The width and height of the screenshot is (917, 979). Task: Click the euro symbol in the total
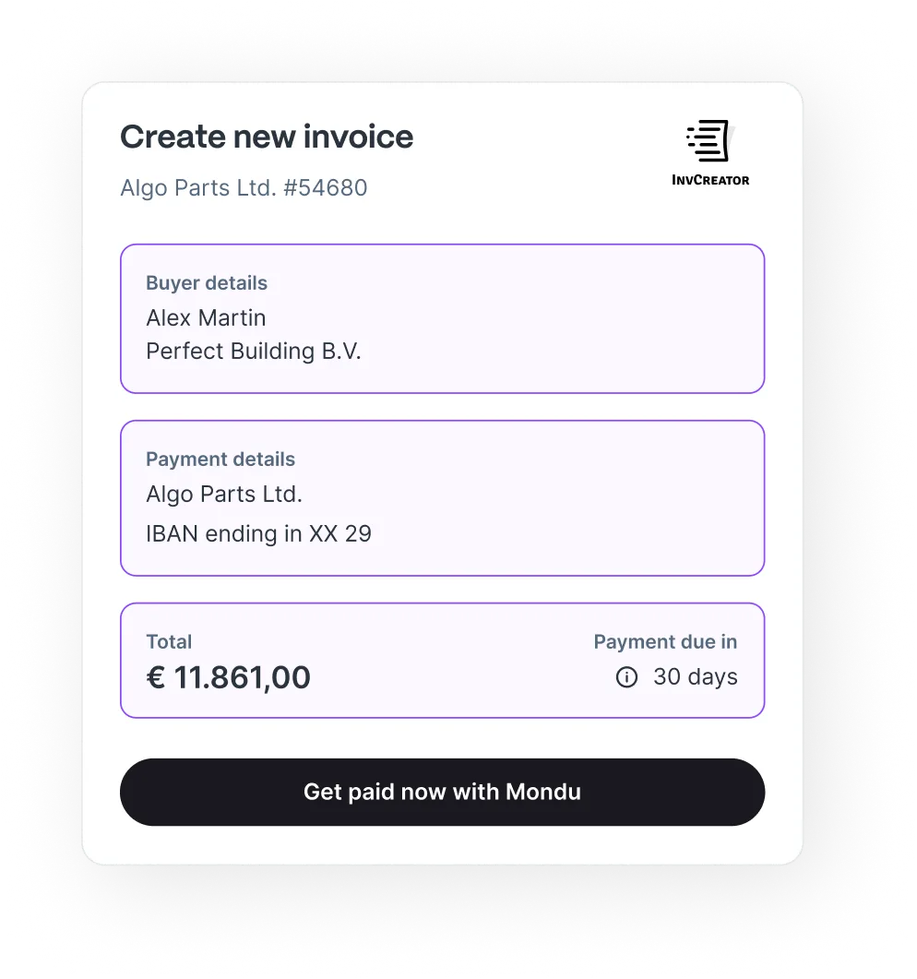[x=156, y=678]
